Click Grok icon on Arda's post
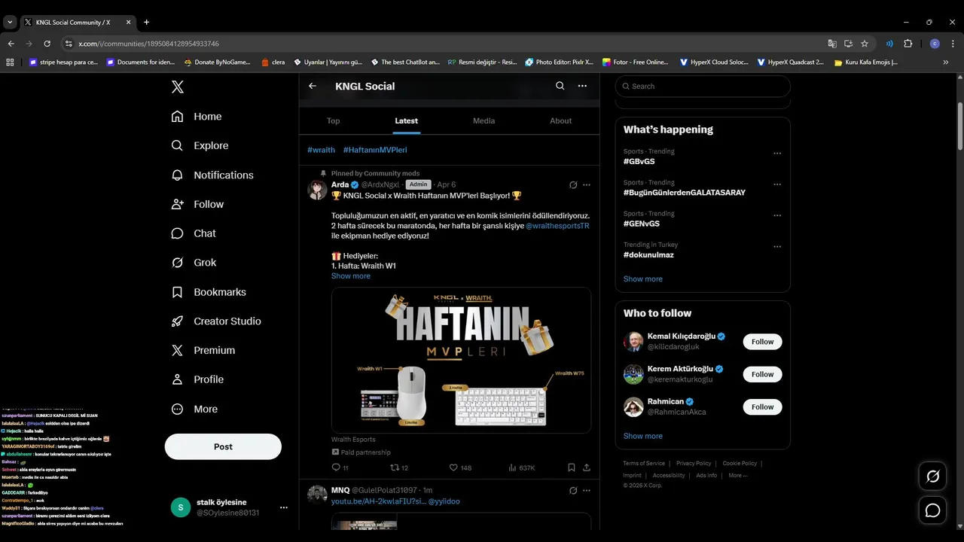Viewport: 964px width, 542px height. coord(573,185)
